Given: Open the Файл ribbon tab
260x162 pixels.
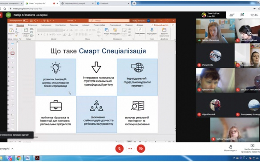Looking at the screenshot, I should (x=11, y=25).
